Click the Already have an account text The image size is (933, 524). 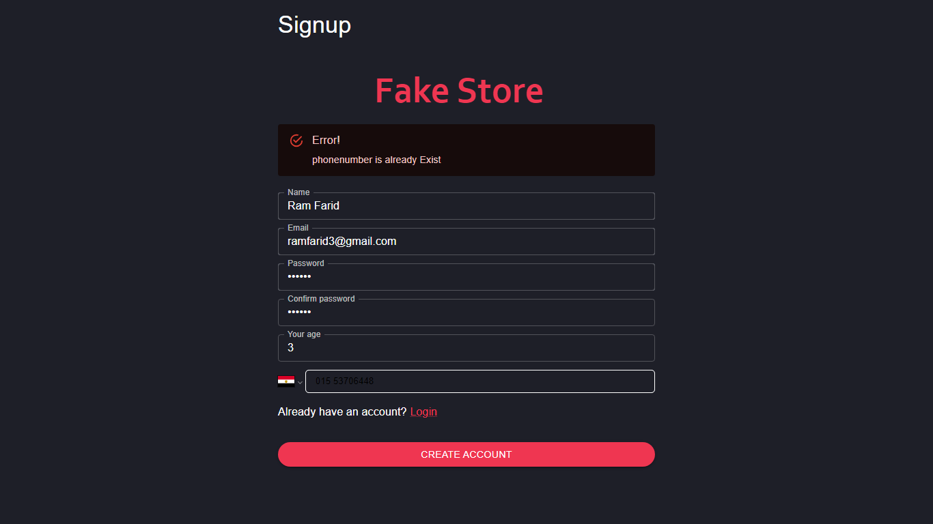coord(342,412)
